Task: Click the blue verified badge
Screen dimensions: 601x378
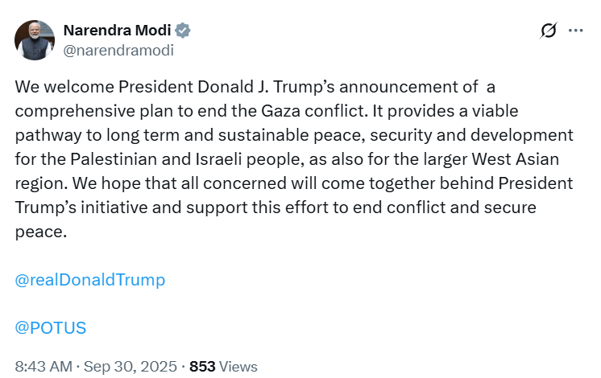Action: [183, 31]
